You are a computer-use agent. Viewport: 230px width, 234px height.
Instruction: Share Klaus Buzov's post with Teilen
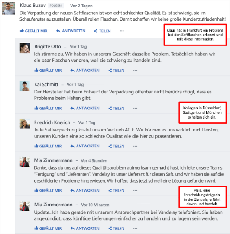[102, 31]
